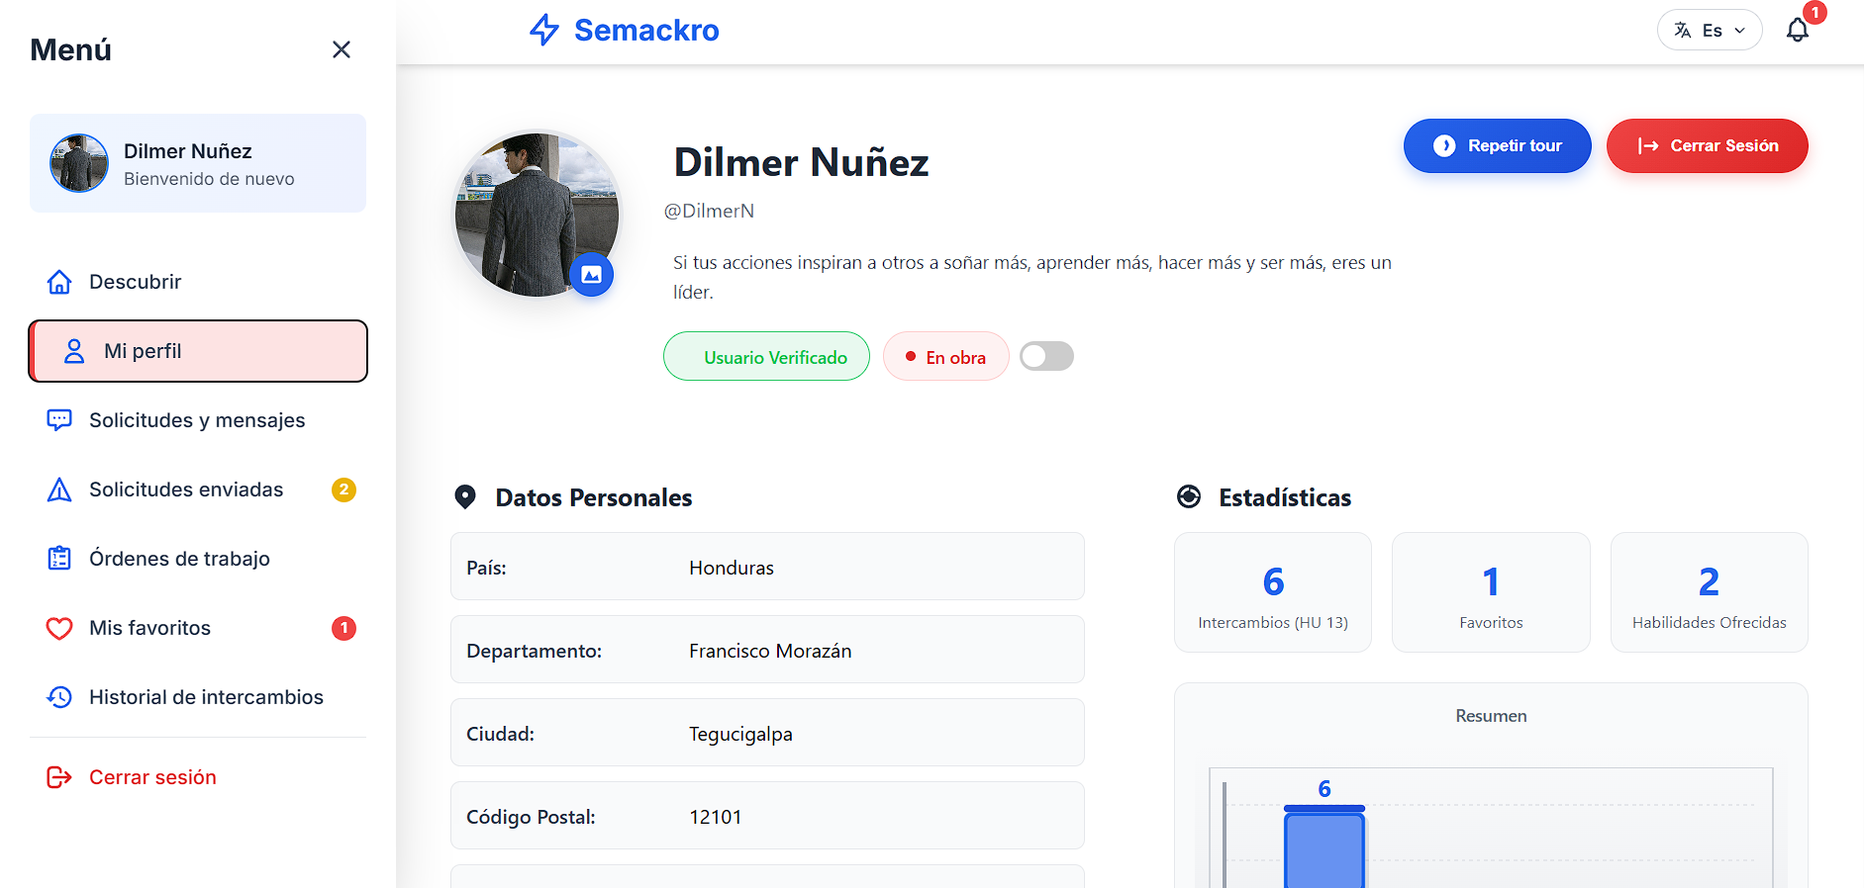Close the menu sidebar
The height and width of the screenshot is (888, 1864).
pos(342,49)
